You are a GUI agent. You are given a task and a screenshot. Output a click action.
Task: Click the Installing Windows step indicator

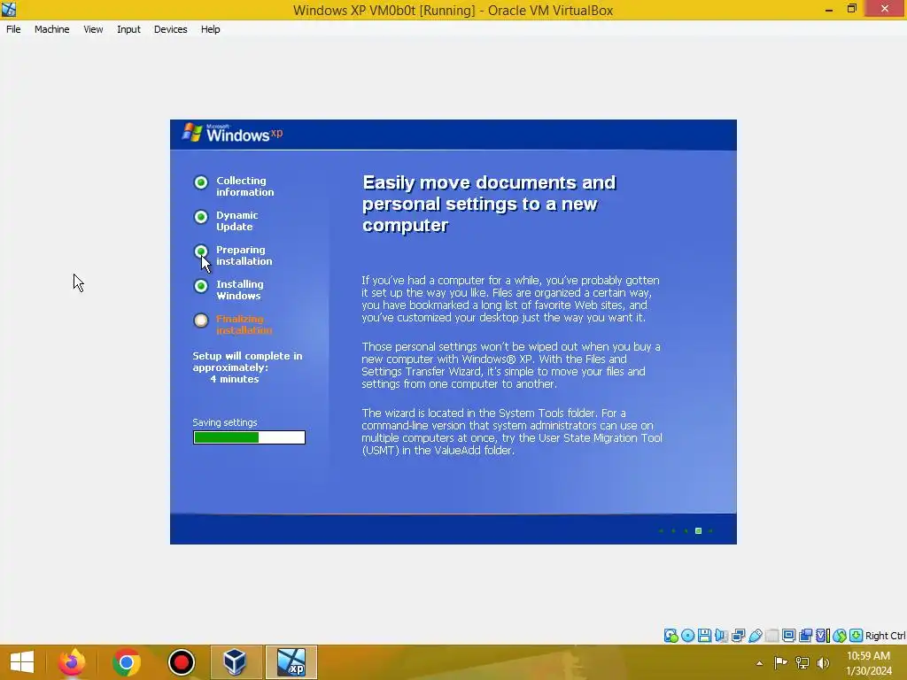coord(201,286)
